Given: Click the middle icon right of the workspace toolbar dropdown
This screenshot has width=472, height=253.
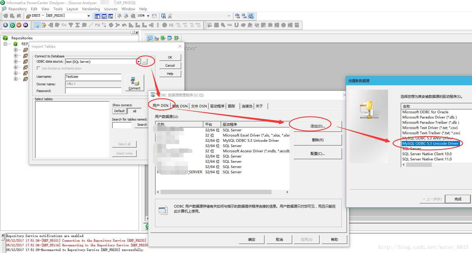Looking at the screenshot, I should (x=244, y=16).
